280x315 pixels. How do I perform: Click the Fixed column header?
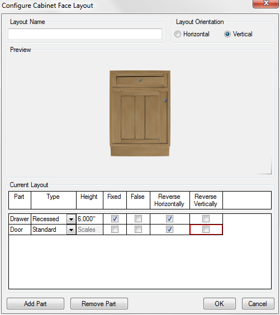[115, 200]
